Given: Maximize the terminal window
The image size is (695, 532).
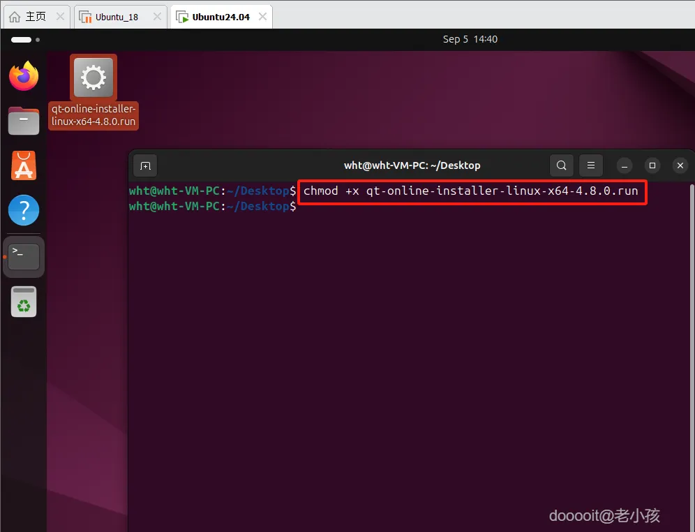Looking at the screenshot, I should [652, 165].
